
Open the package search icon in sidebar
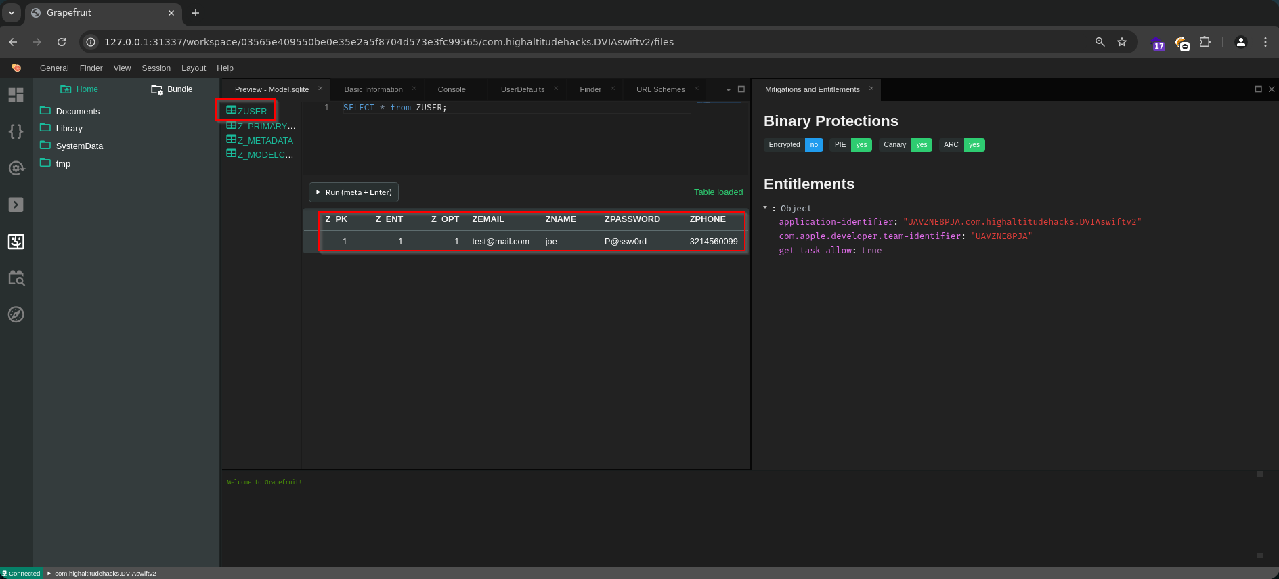click(16, 278)
